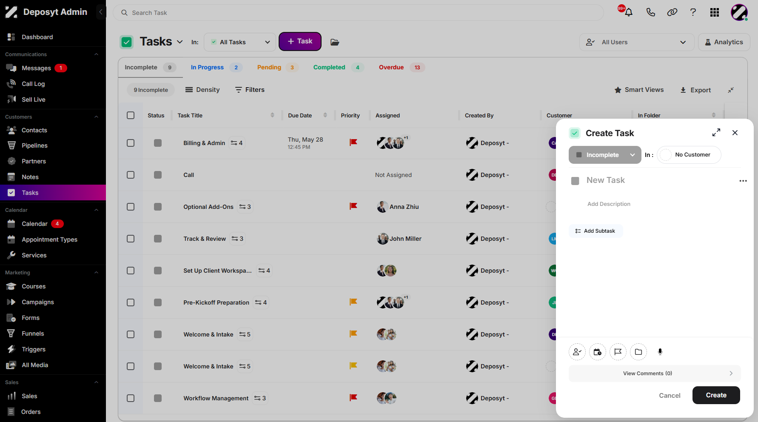
Task: Choose folder icon in Create Task panel
Action: [638, 352]
